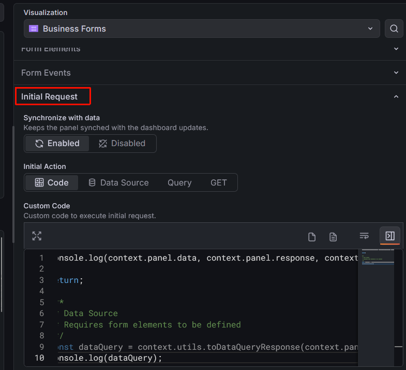Open the code editor in full-screen modal

click(x=37, y=236)
